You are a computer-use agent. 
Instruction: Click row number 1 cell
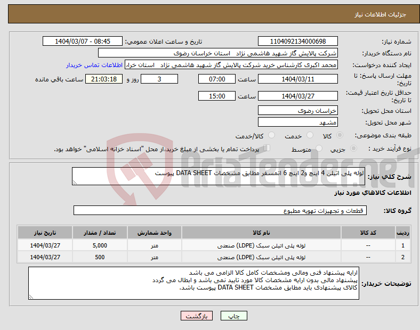[x=402, y=245]
